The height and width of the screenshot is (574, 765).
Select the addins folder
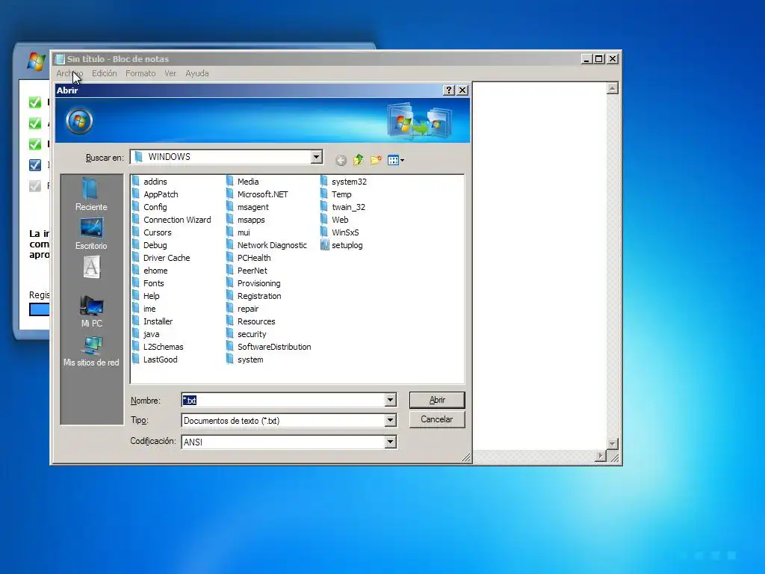coord(149,182)
